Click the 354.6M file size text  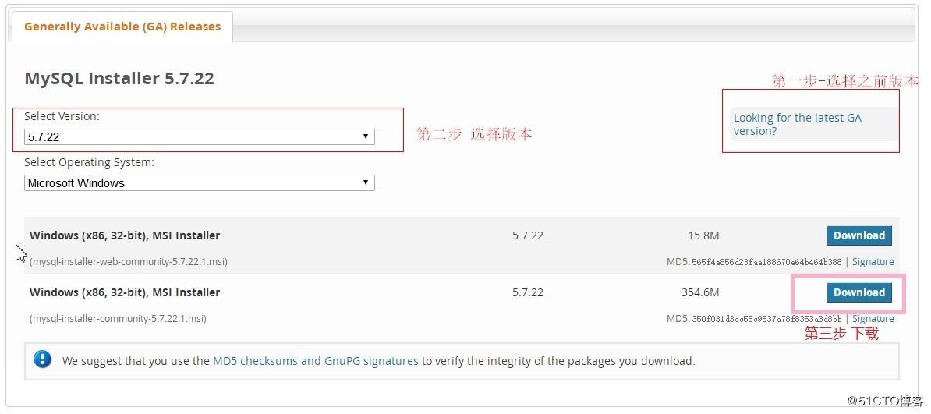[700, 292]
